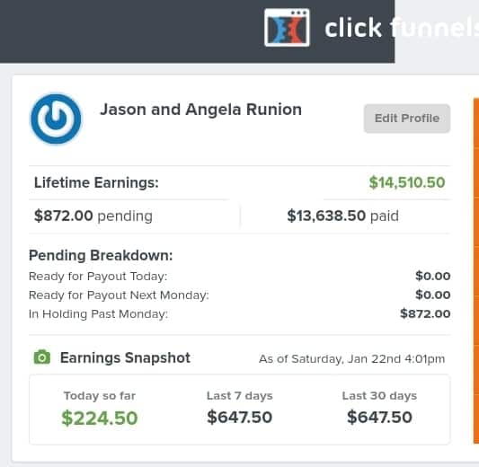Click the ClickFunnels logo icon

pos(287,28)
